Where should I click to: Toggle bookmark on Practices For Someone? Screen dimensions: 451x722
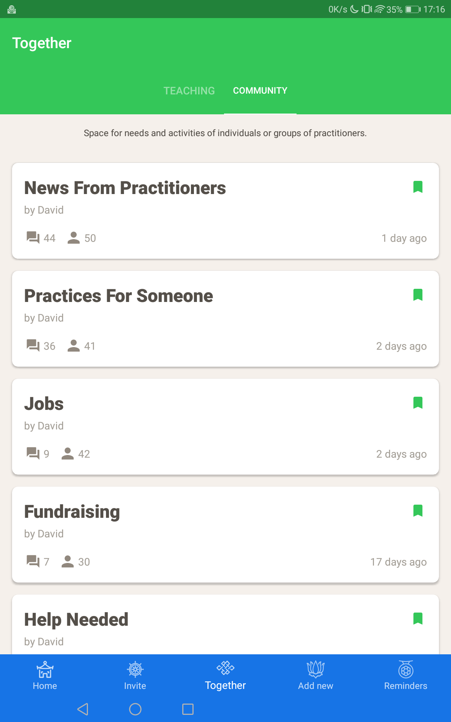[418, 295]
